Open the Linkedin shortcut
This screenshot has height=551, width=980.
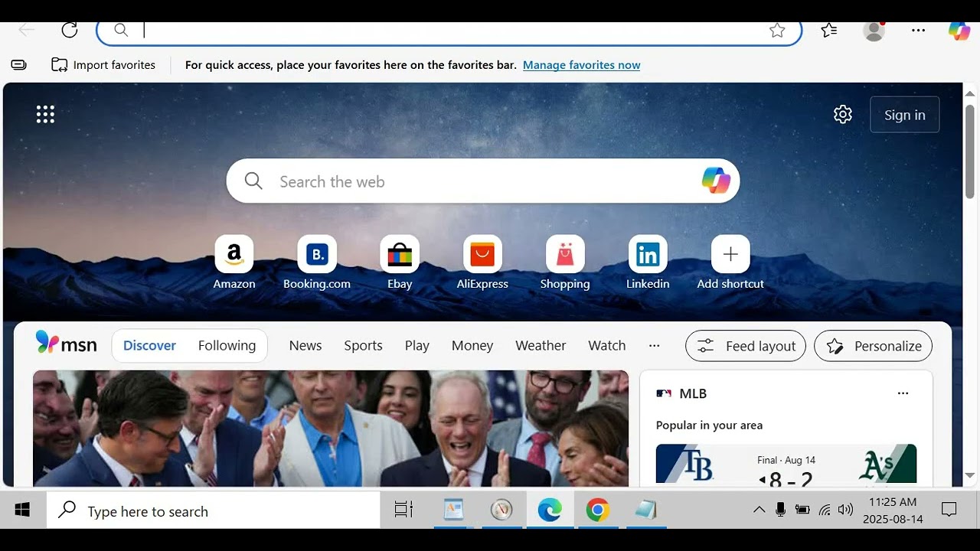648,262
